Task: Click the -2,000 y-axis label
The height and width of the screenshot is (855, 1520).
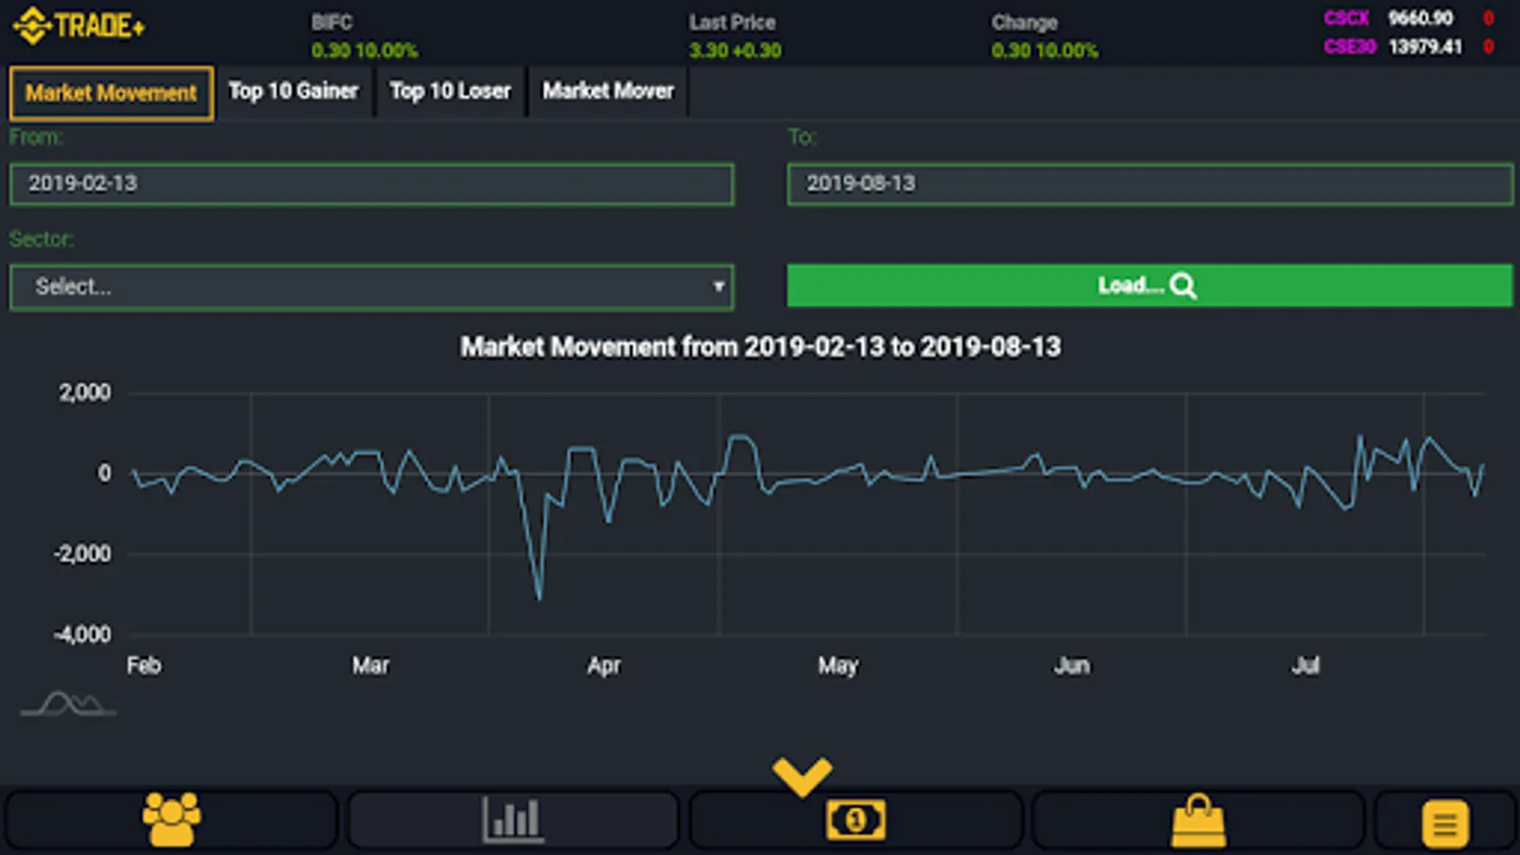Action: point(82,553)
